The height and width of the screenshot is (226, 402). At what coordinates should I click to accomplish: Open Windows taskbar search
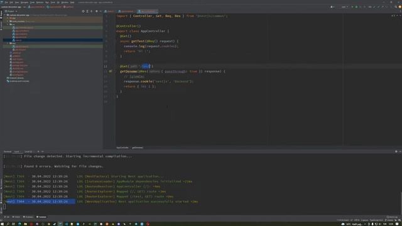(x=8, y=224)
